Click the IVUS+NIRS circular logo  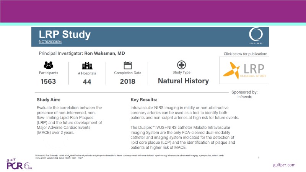click(x=255, y=35)
